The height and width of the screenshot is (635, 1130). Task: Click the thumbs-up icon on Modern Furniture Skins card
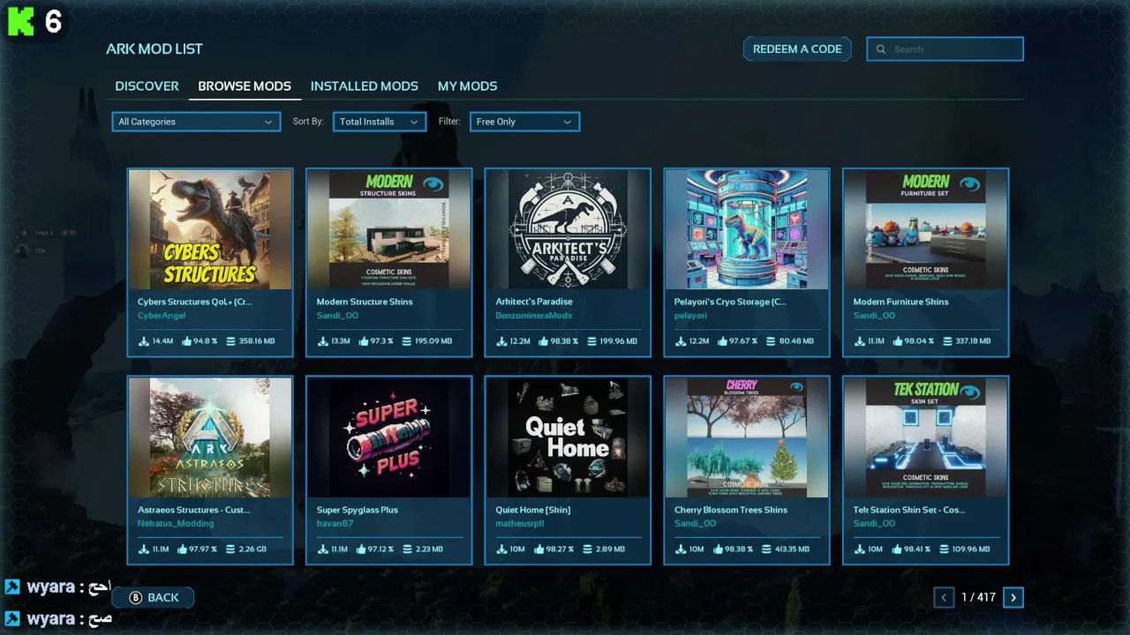pyautogui.click(x=899, y=341)
